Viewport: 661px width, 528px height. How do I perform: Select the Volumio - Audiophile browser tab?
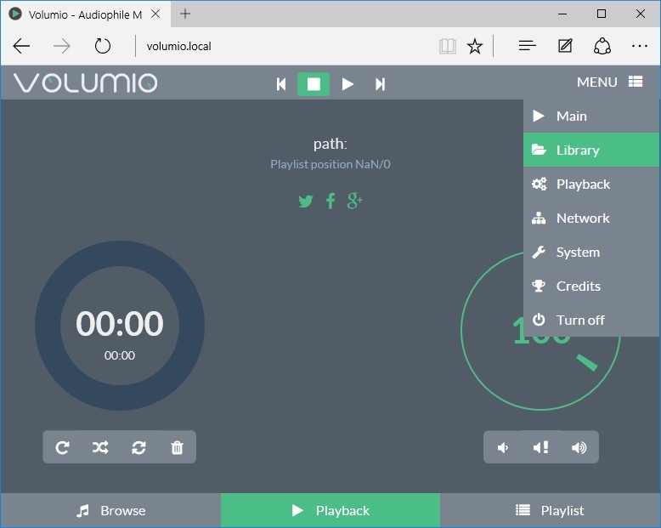[85, 14]
